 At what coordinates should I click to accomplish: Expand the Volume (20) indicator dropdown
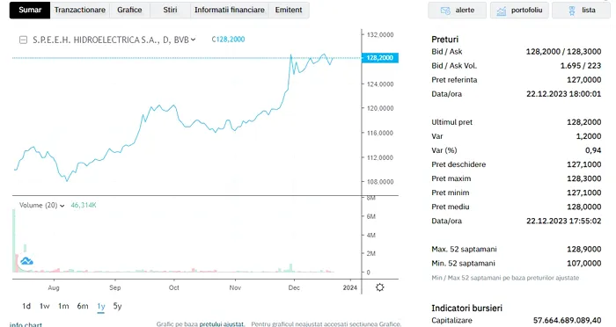[x=62, y=206]
